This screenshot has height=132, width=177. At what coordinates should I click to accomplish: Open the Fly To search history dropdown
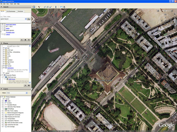(x=26, y=19)
